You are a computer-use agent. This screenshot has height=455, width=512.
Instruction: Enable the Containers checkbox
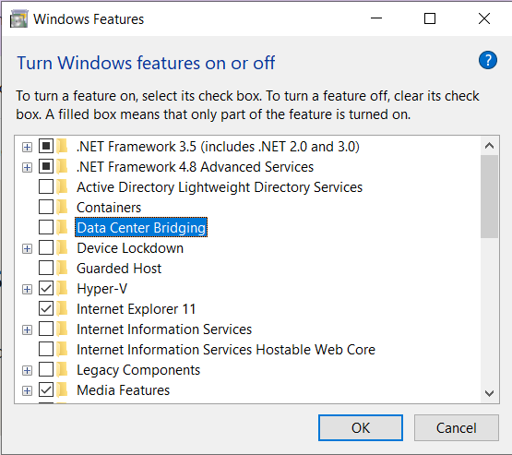tap(46, 207)
